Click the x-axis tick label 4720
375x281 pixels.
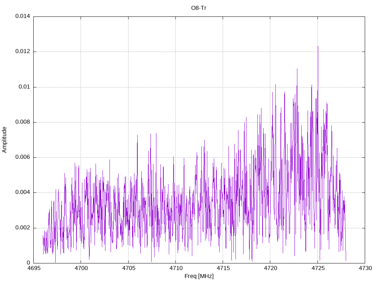click(271, 268)
